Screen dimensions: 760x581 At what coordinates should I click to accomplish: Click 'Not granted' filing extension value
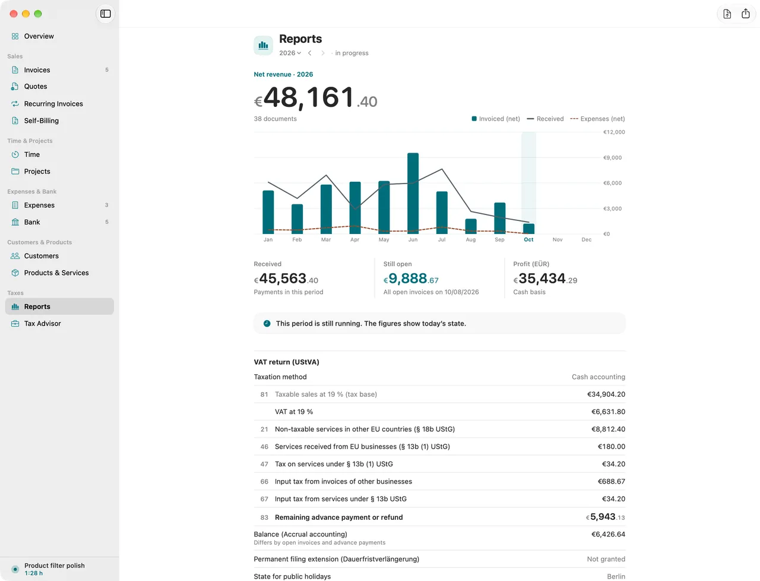[606, 560]
